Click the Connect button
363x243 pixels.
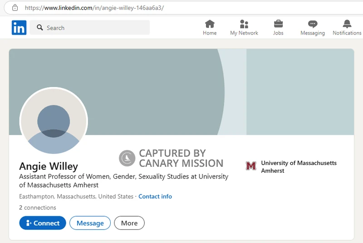43,223
